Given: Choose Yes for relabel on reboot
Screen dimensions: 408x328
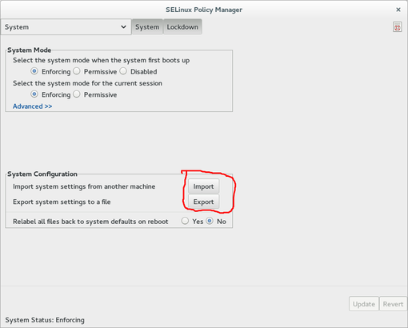Looking at the screenshot, I should coord(185,221).
